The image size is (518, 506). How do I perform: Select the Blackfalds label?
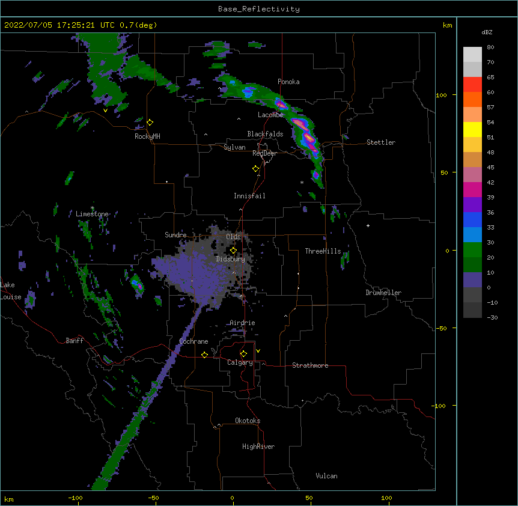point(265,134)
